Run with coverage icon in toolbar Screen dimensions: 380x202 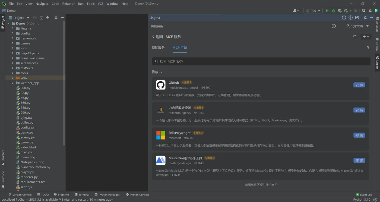(340, 11)
